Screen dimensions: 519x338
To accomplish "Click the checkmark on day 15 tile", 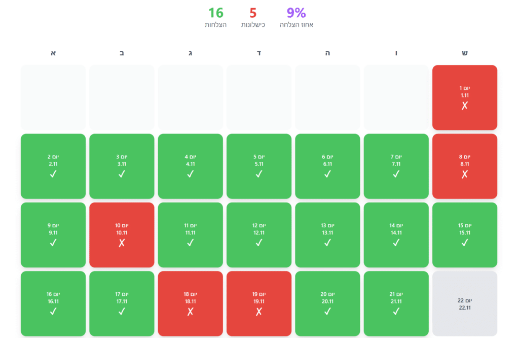I will coord(464,243).
